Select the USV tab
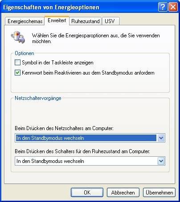This screenshot has width=180, height=202. 110,21
